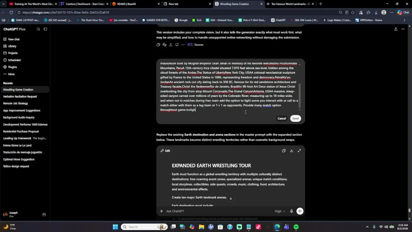Open Edge downloads icon in toolbar
The image size is (412, 232).
[x=376, y=12]
